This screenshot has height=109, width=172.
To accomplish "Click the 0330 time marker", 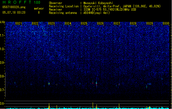I will pyautogui.click(x=166, y=23).
